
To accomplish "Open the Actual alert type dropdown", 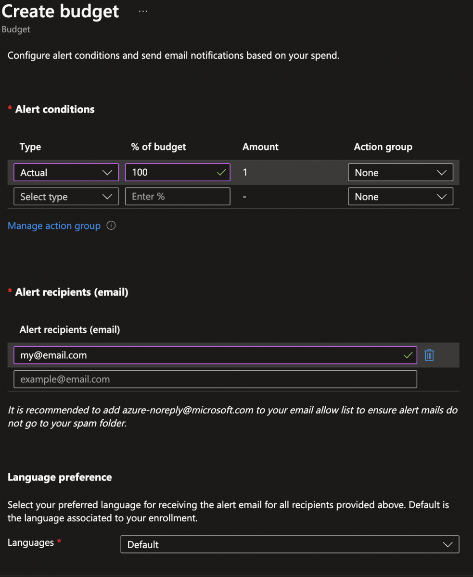I will coord(66,173).
